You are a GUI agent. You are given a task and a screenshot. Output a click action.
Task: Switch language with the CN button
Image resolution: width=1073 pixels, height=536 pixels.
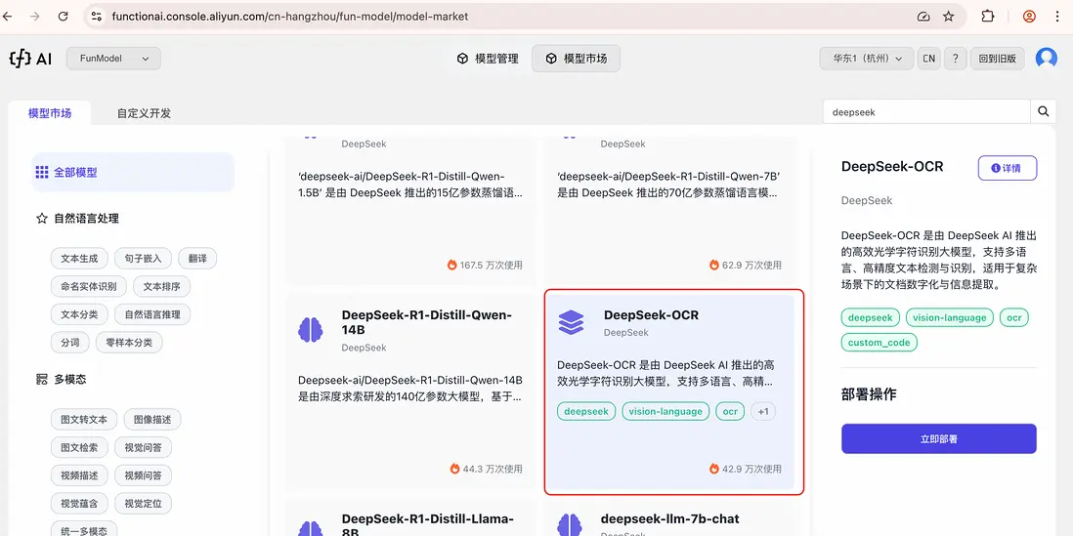tap(928, 59)
